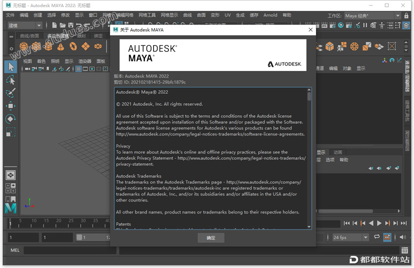The height and width of the screenshot is (268, 414).
Task: Go to start of playback range
Action: [x=346, y=223]
